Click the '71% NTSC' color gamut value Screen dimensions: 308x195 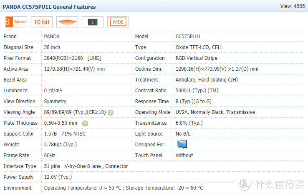point(73,134)
